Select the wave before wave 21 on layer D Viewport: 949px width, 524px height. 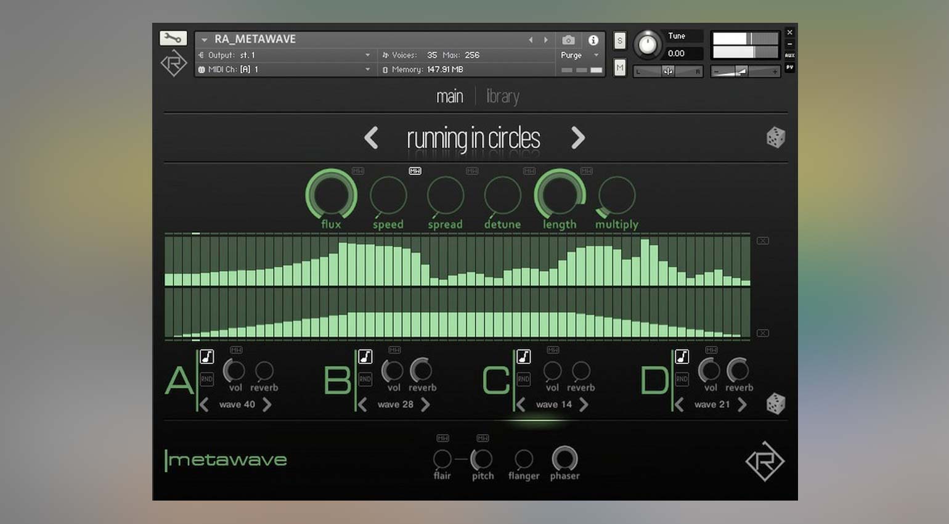(x=680, y=405)
